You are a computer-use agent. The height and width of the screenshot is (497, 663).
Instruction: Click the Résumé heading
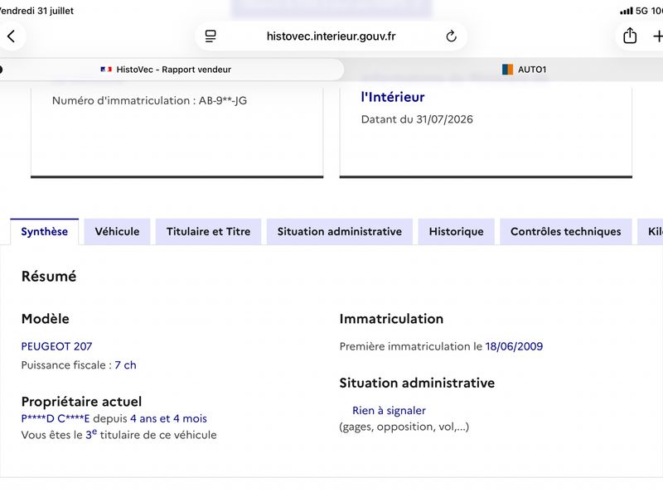click(x=49, y=277)
